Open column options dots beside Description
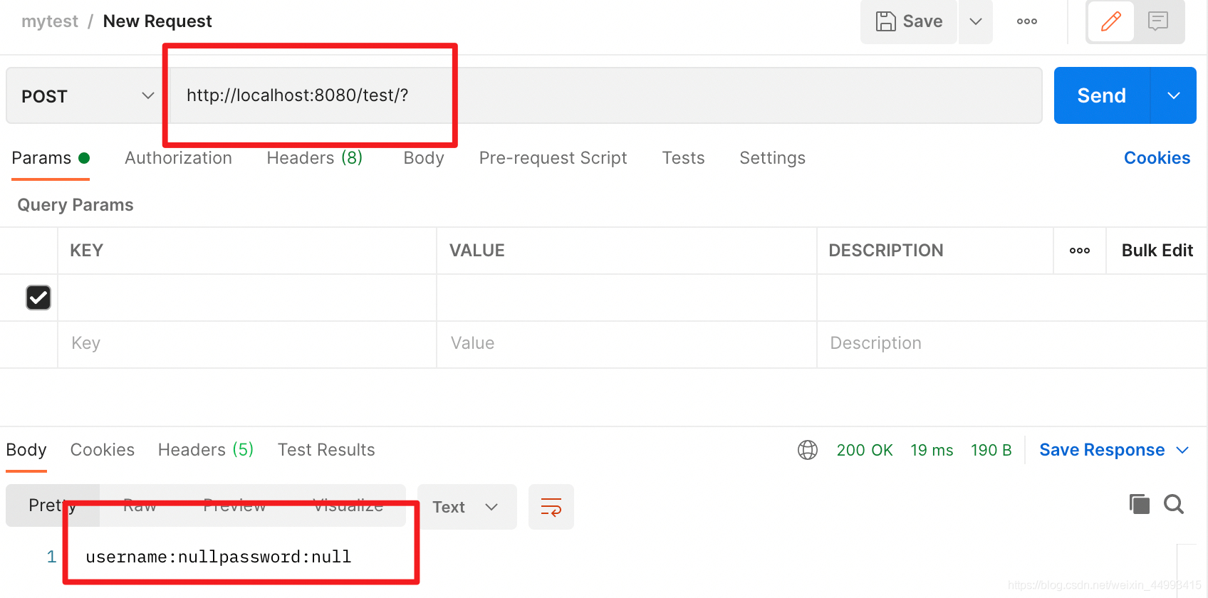The height and width of the screenshot is (598, 1208). (x=1079, y=251)
